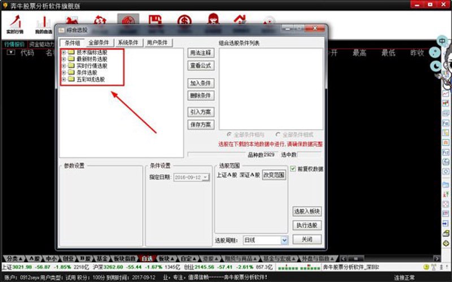Viewport: 452px width, 282px height.
Task: Click the red person toolbar icon
Action: pyautogui.click(x=213, y=19)
